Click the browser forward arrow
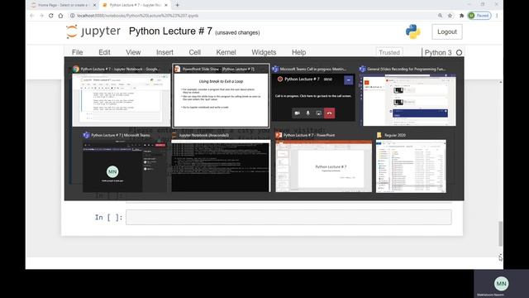Viewport: 529px width, 298px height. coord(41,16)
